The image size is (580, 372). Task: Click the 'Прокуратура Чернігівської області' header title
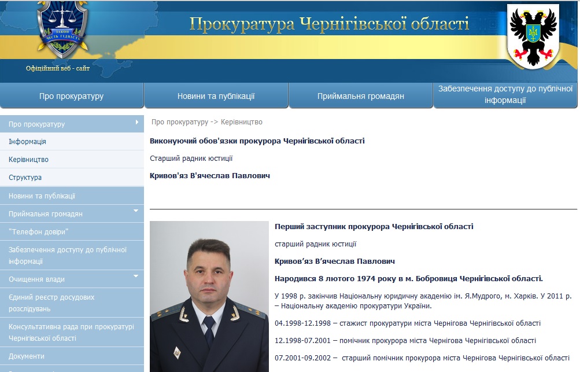[x=329, y=24]
